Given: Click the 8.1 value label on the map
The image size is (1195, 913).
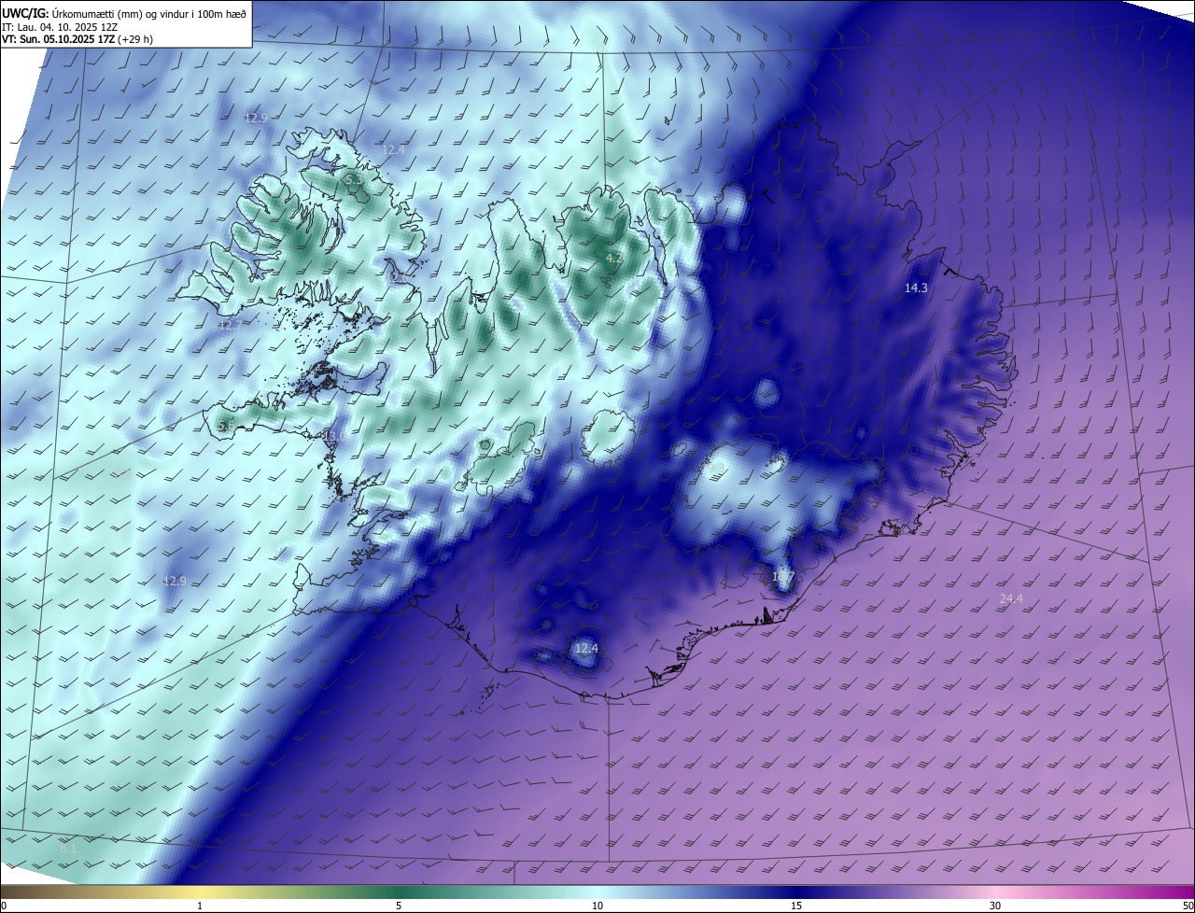Looking at the screenshot, I should [68, 849].
